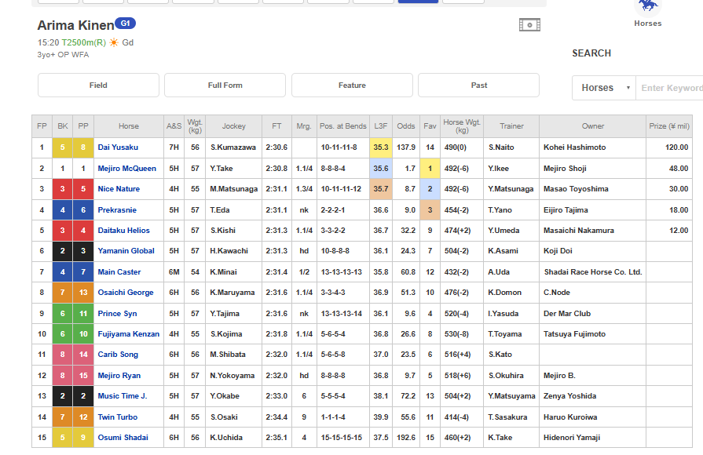Click the Jockey column header

(233, 126)
